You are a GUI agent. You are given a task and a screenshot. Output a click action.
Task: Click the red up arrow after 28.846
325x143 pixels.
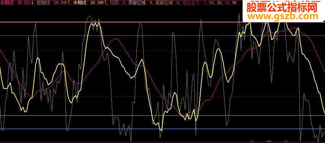[69, 3]
